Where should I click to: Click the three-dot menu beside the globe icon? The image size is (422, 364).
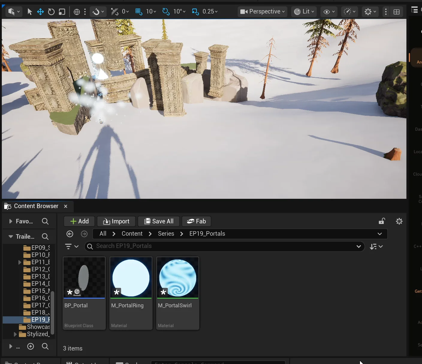click(x=85, y=12)
